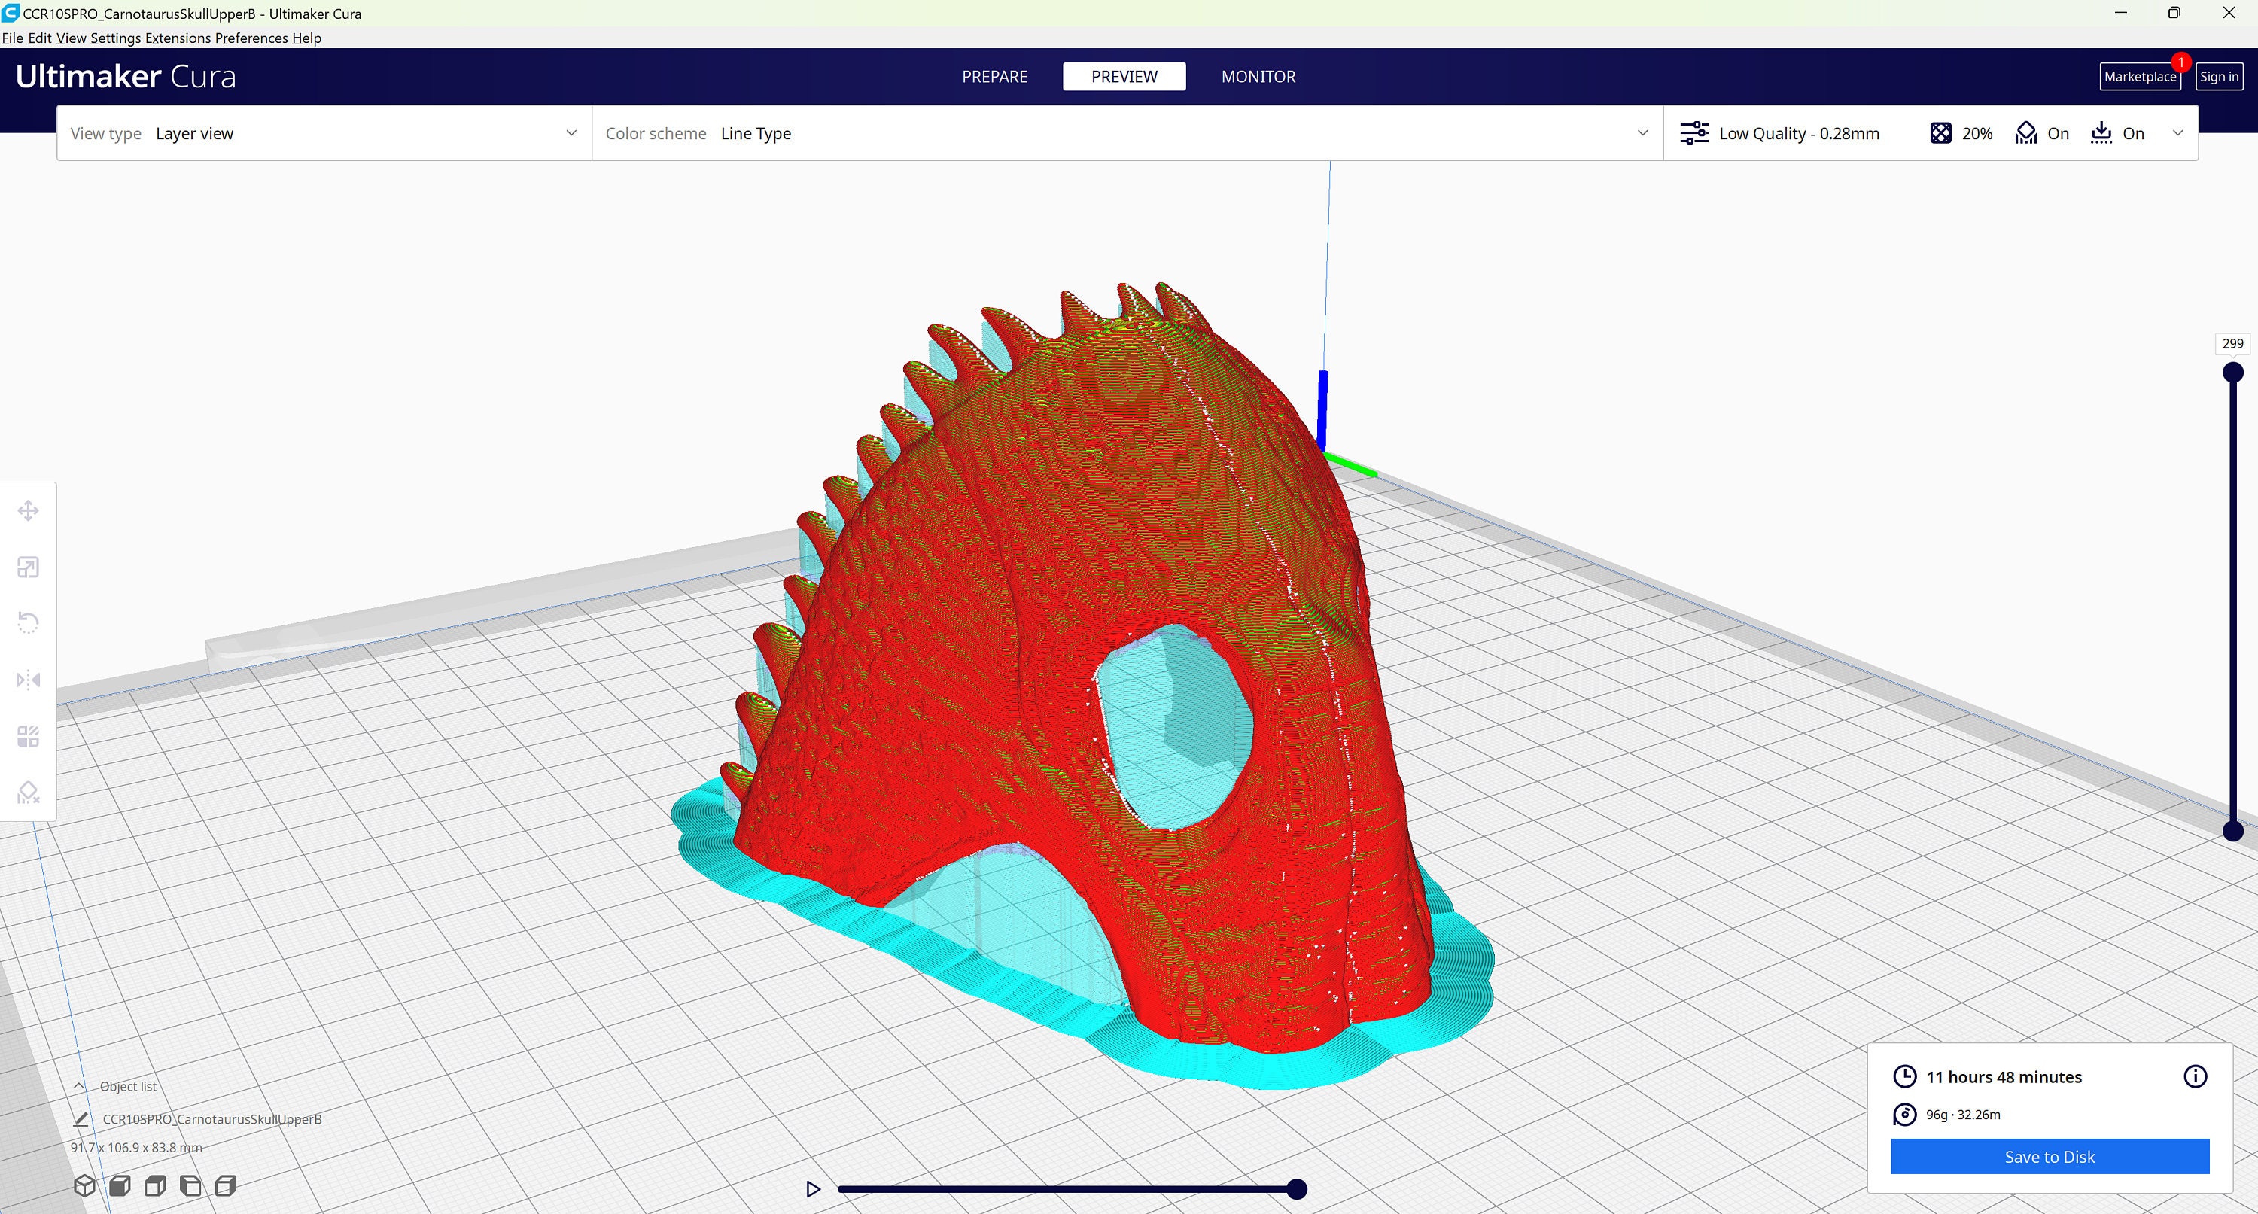Open per-model settings tool

point(28,735)
